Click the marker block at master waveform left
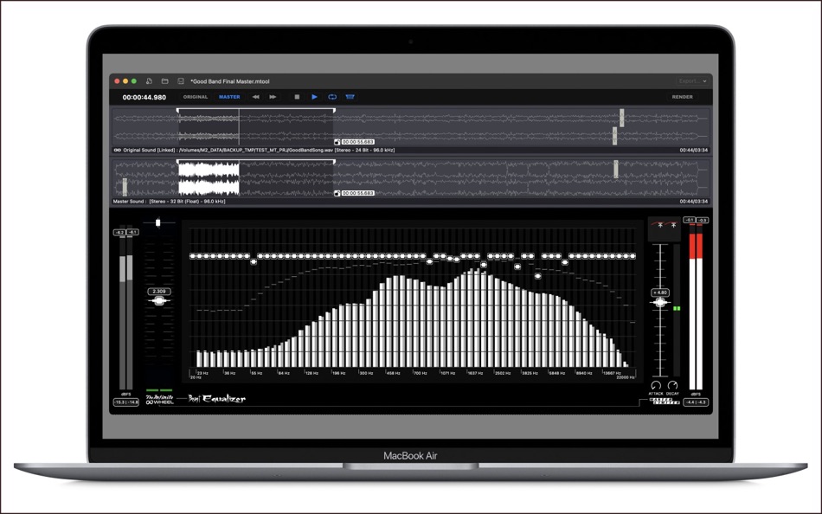Viewport: 822px width, 514px height. 125,187
